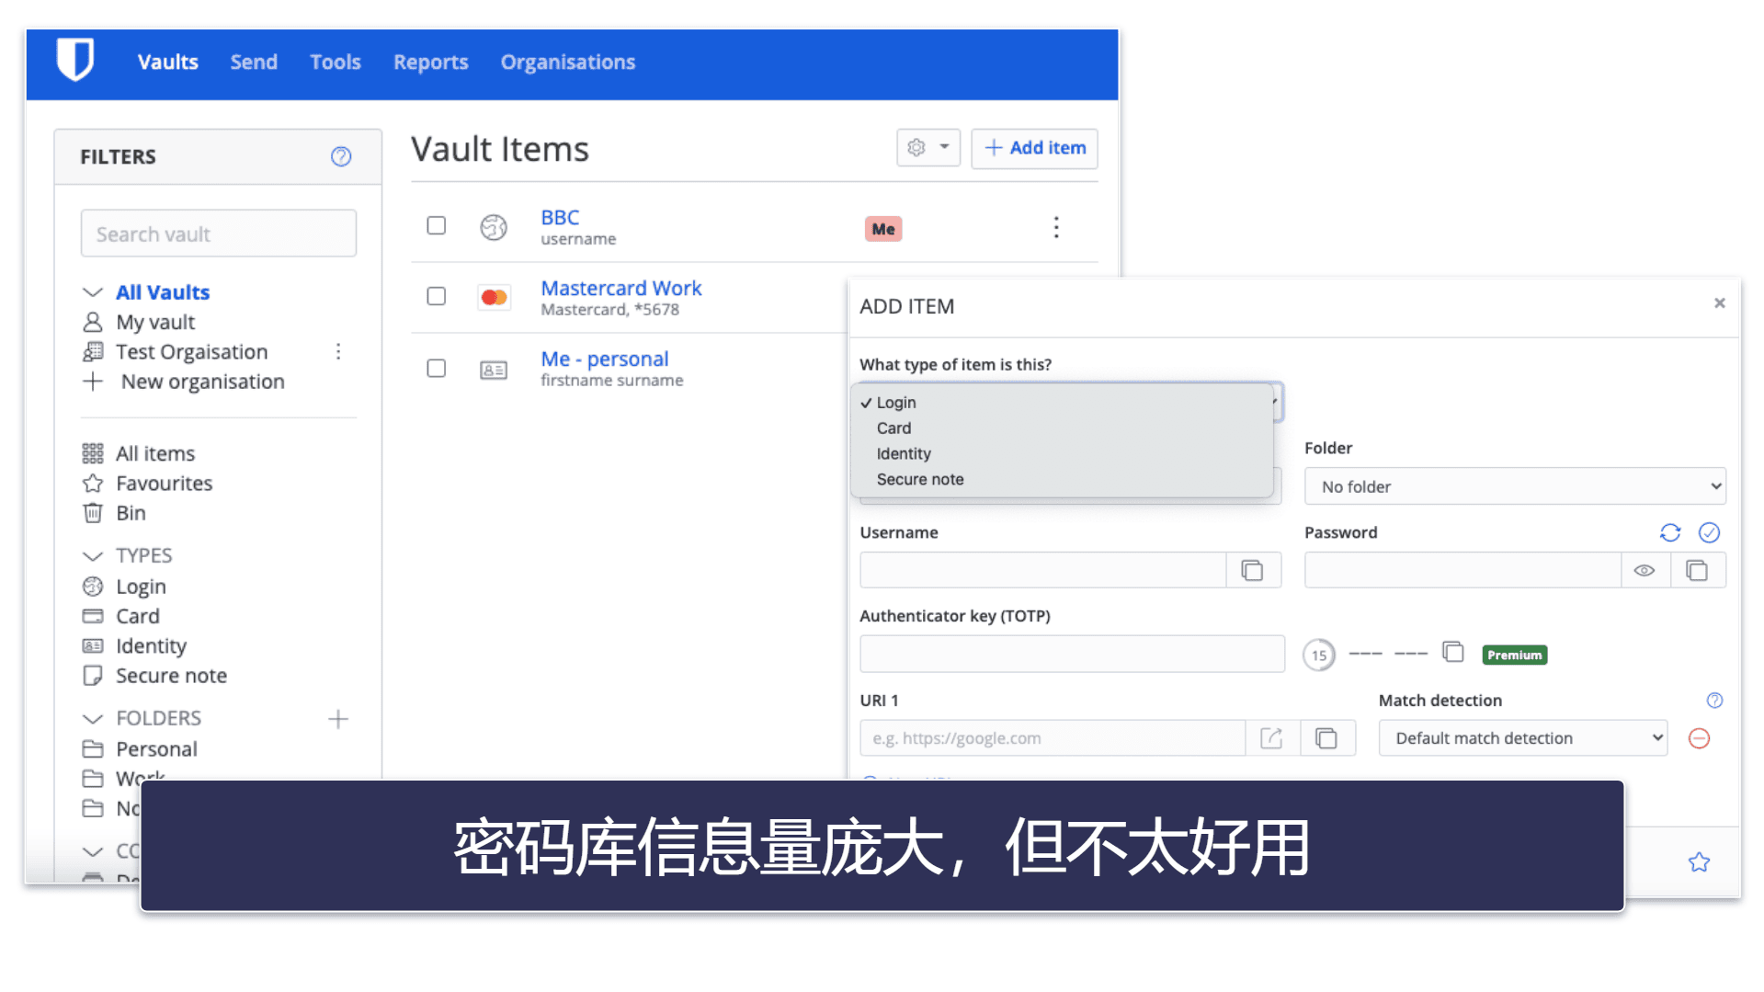Launch the URI 1 link

(1272, 738)
